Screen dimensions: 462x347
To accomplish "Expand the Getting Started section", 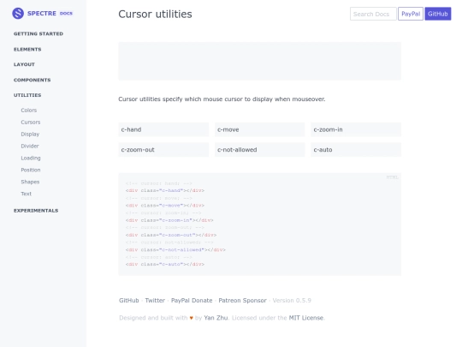I will [x=38, y=33].
